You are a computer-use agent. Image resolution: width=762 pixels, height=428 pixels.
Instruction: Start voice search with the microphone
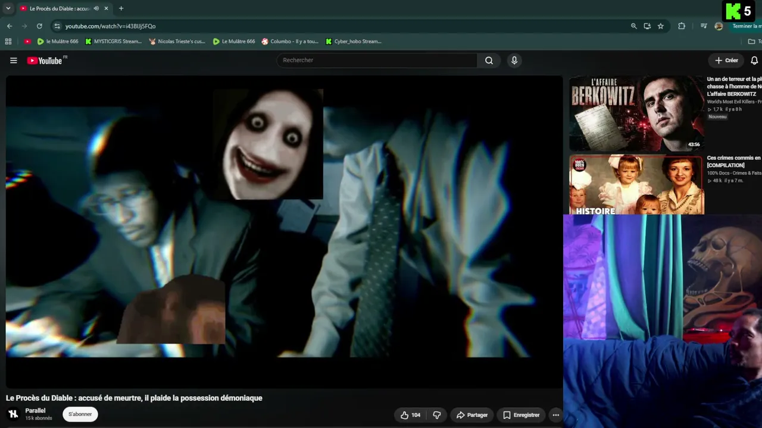pos(514,60)
